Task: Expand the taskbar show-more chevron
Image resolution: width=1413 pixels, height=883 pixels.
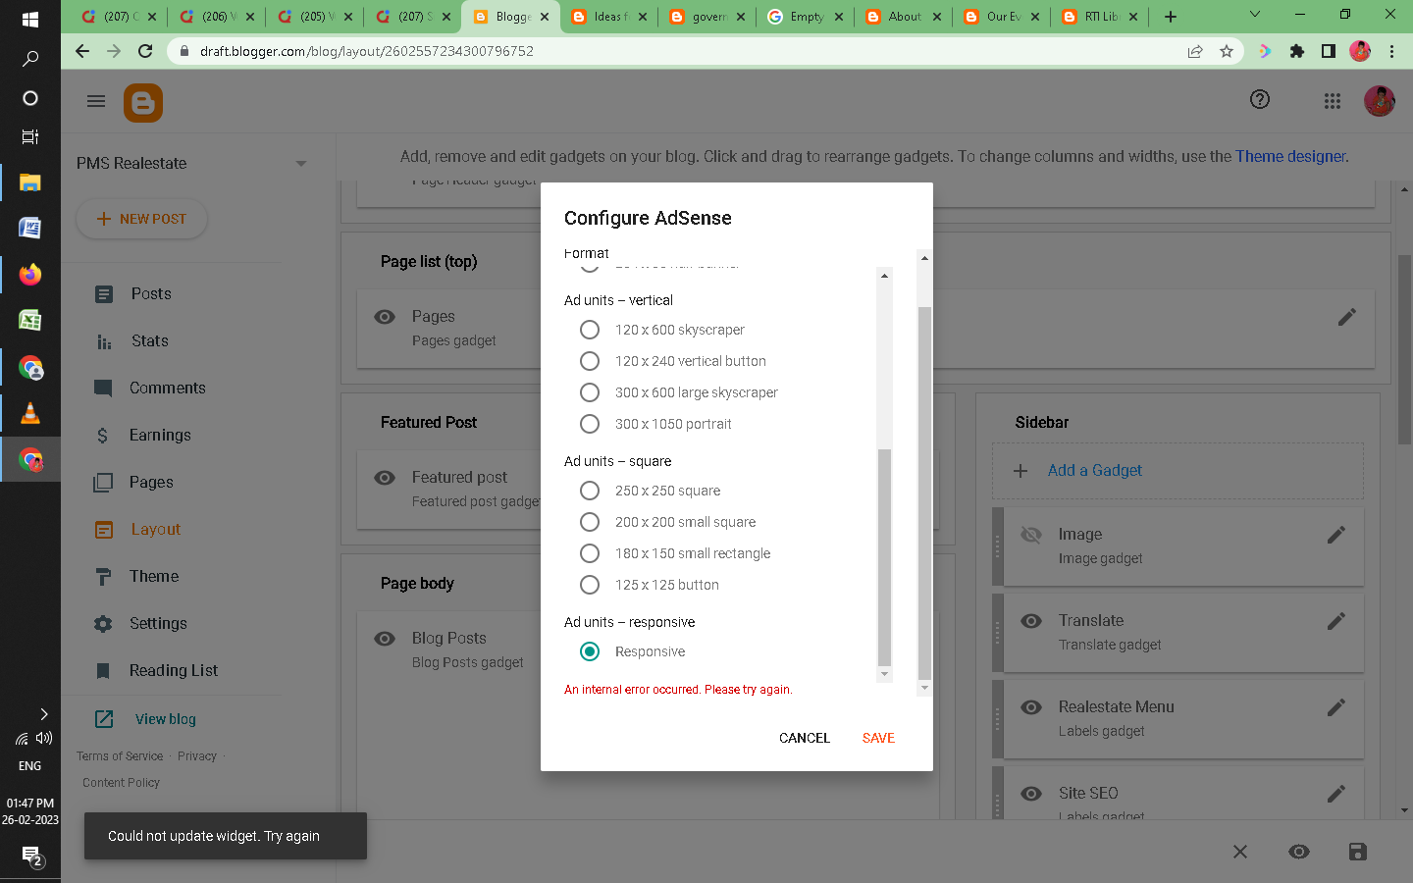Action: [43, 714]
